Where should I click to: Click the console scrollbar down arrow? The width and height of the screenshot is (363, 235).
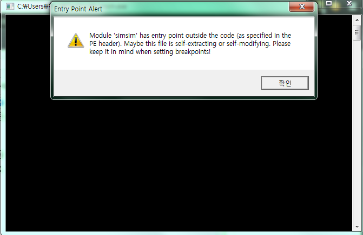point(357,227)
